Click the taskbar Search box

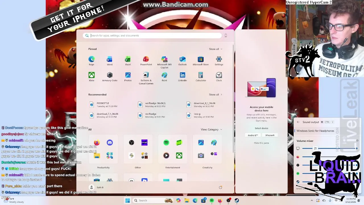pyautogui.click(x=153, y=200)
